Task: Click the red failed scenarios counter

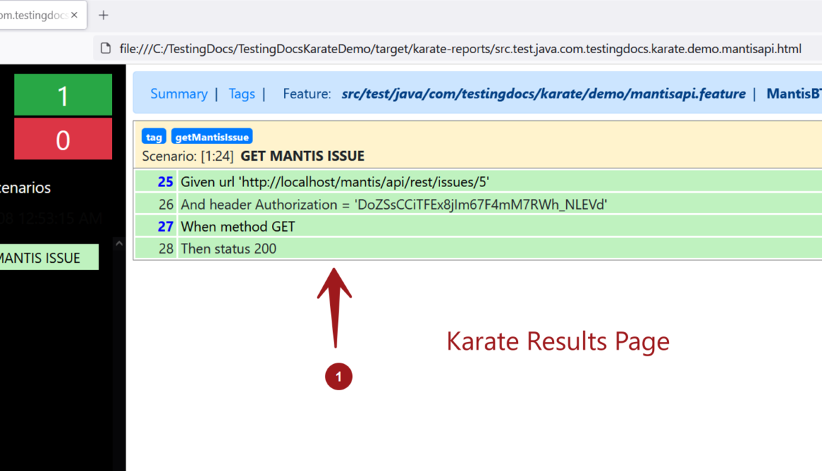Action: 62,139
